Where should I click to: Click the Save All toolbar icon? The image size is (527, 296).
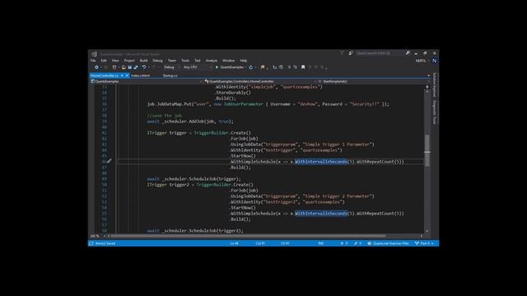pos(136,67)
